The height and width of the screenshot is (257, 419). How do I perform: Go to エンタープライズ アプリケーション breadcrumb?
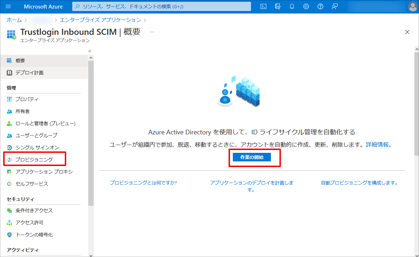[100, 20]
